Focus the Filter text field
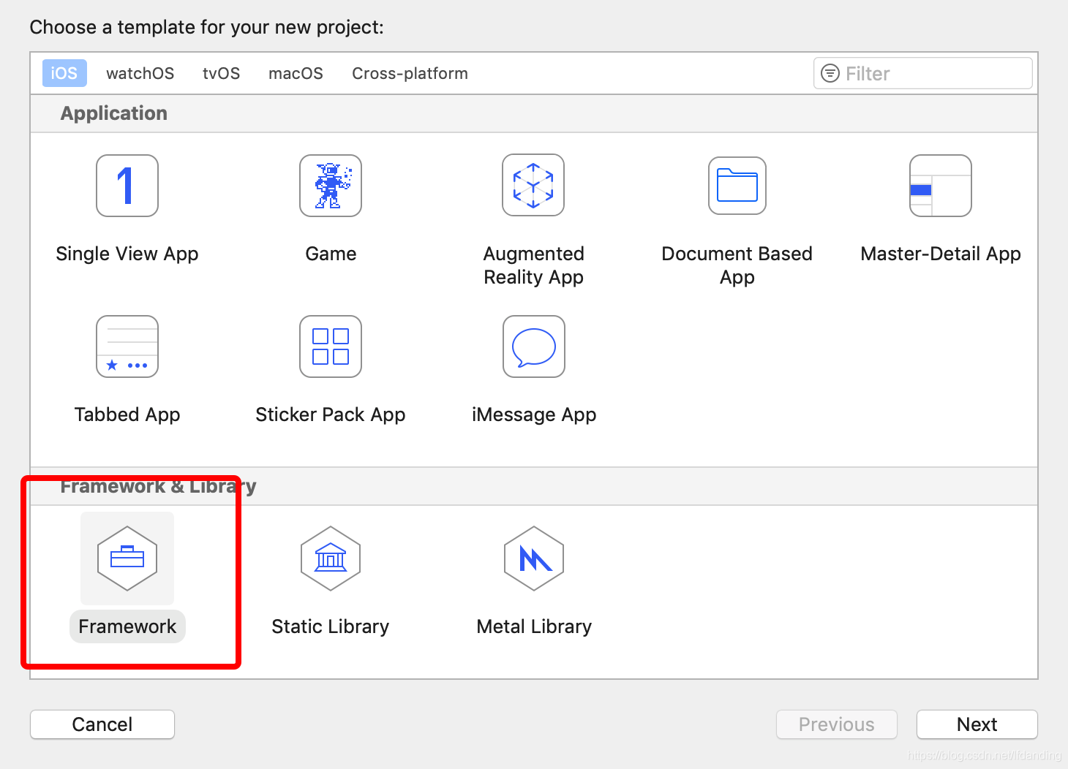This screenshot has width=1068, height=769. 923,73
